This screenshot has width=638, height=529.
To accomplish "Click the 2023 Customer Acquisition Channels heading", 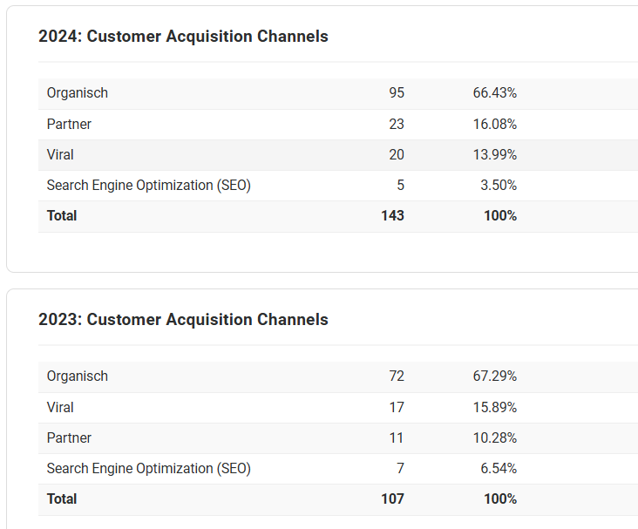I will (x=183, y=320).
